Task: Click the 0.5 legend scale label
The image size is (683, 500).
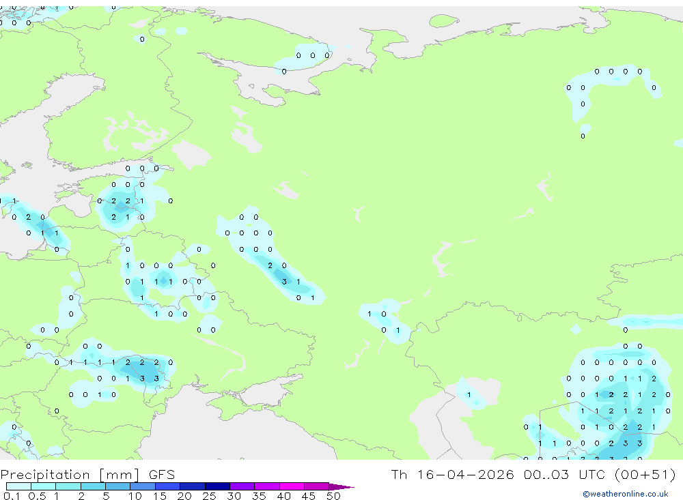Action: tap(37, 496)
